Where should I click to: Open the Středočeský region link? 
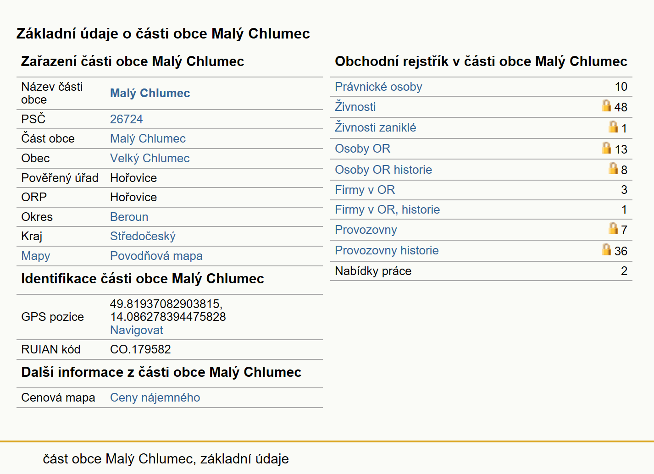coord(143,236)
